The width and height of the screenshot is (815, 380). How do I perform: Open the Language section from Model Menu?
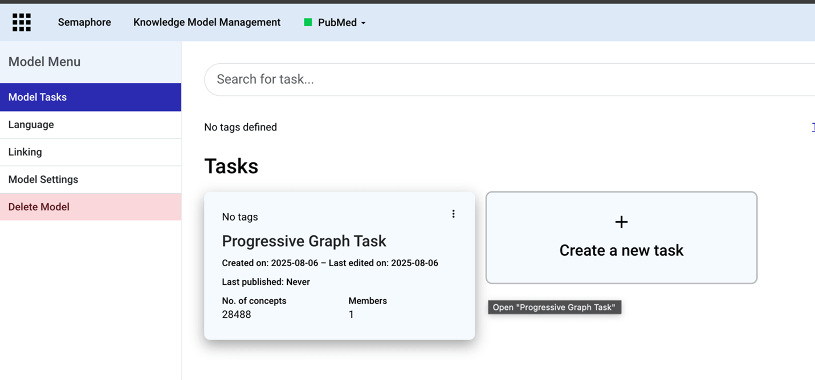[31, 124]
